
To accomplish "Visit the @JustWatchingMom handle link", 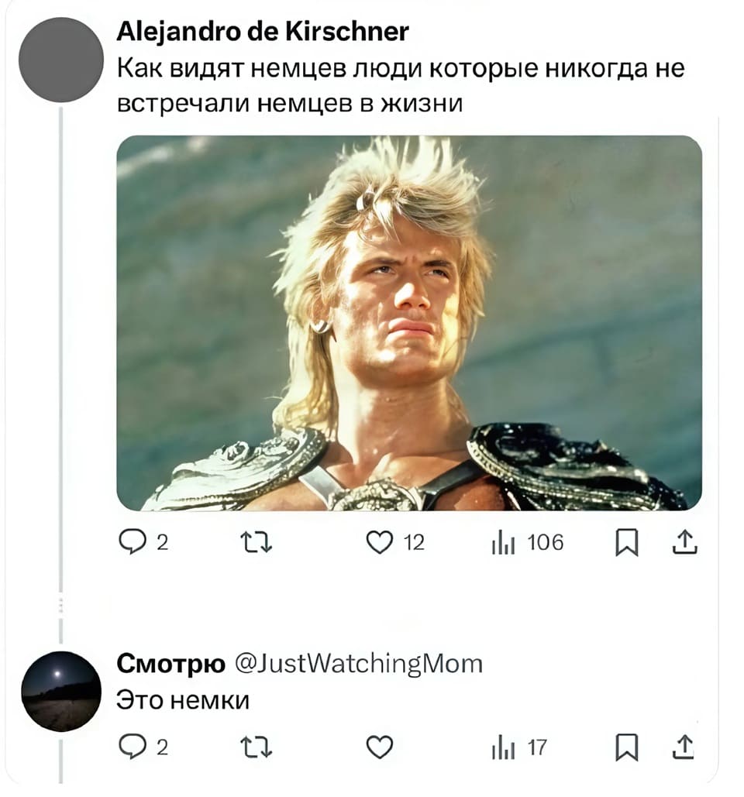I will (x=359, y=664).
